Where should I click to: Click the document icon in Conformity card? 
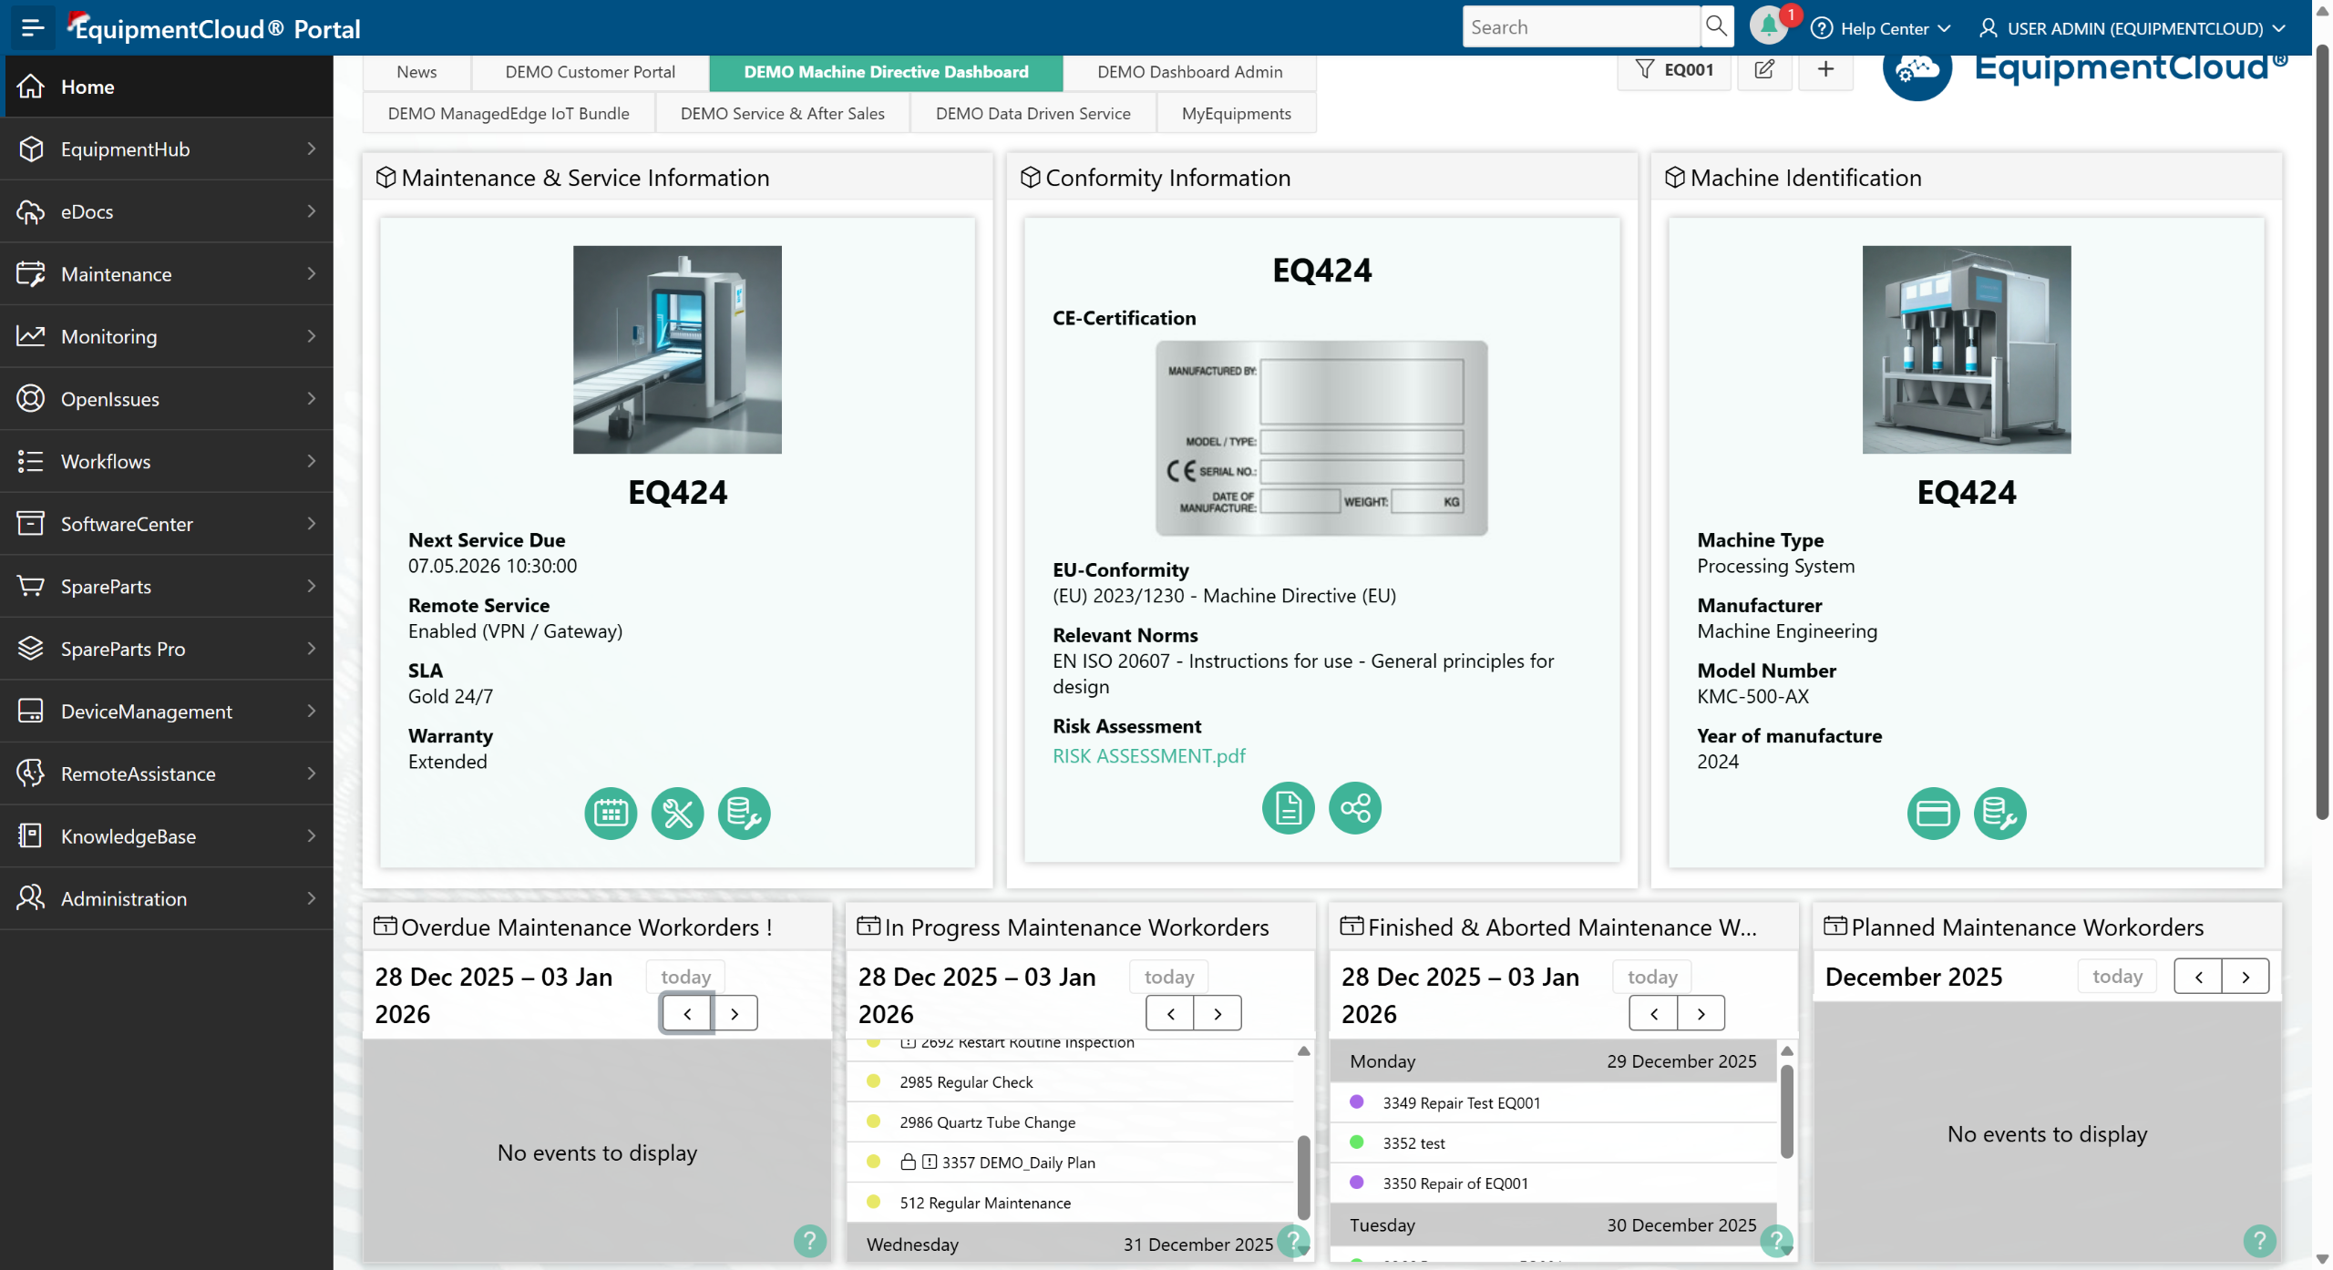1288,807
